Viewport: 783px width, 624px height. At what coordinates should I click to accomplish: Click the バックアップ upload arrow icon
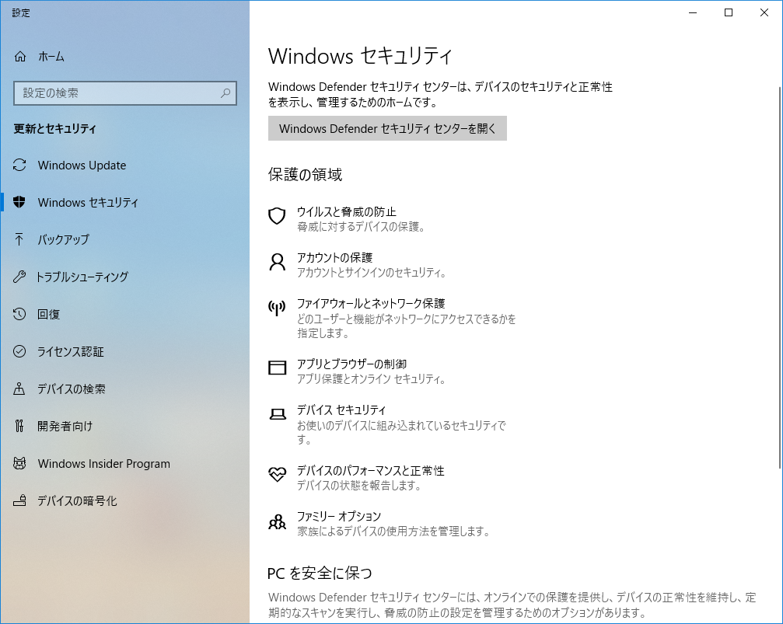[19, 239]
